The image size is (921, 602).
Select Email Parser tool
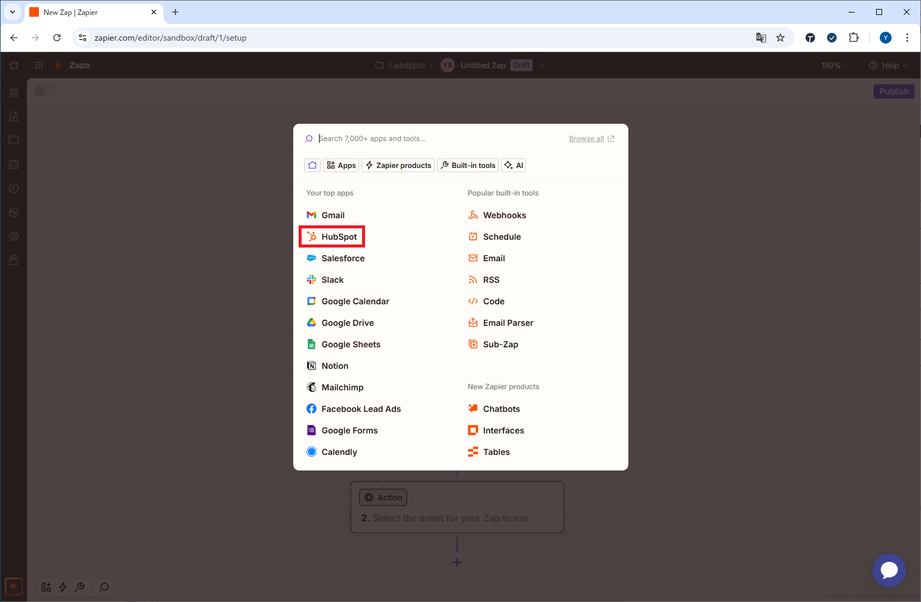pyautogui.click(x=500, y=323)
